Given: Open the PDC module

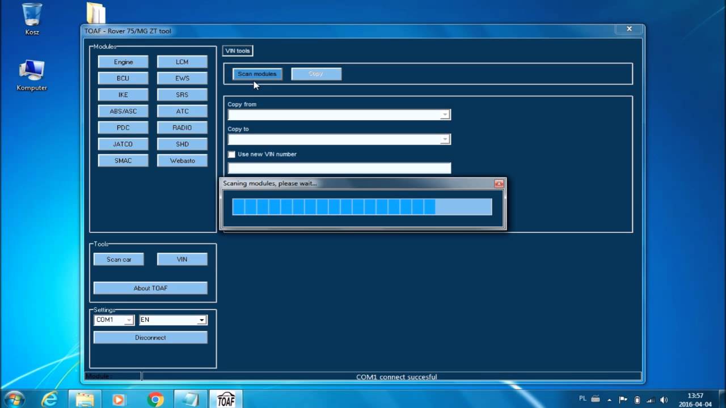Looking at the screenshot, I should [123, 127].
